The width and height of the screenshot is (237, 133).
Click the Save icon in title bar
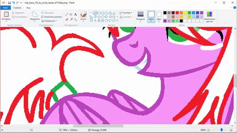pyautogui.click(x=9, y=3)
